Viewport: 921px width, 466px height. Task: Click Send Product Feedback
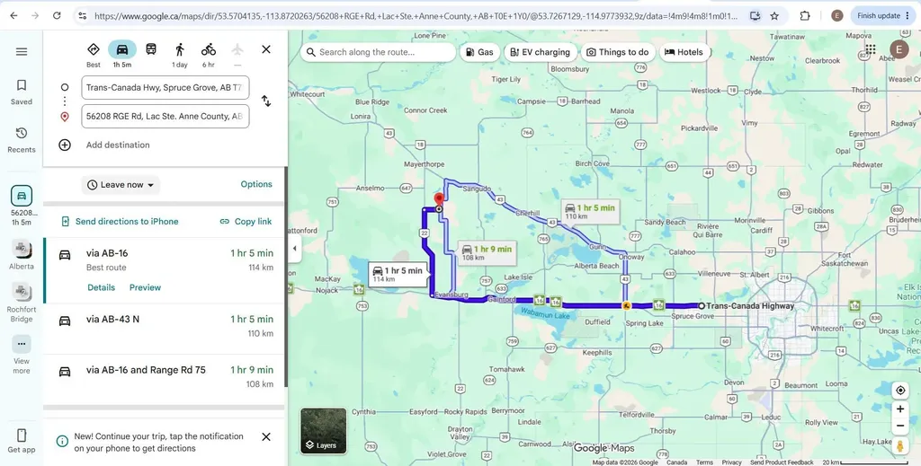pos(782,462)
